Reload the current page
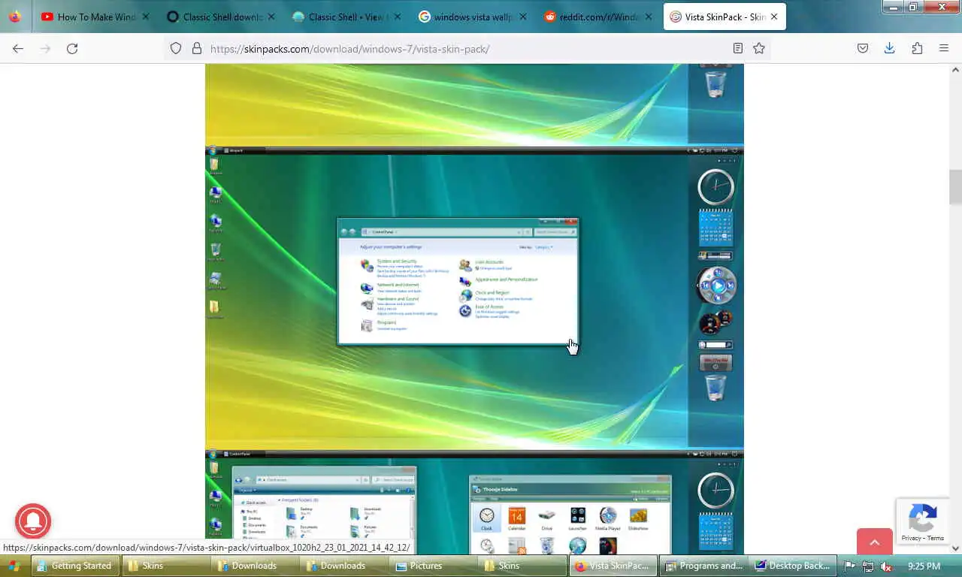The width and height of the screenshot is (962, 577). (72, 48)
